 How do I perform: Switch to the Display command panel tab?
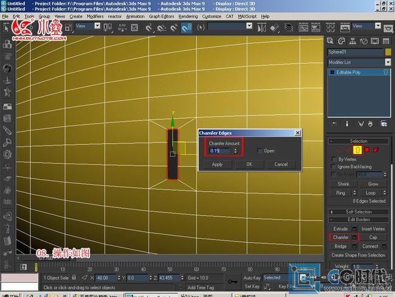(x=374, y=41)
